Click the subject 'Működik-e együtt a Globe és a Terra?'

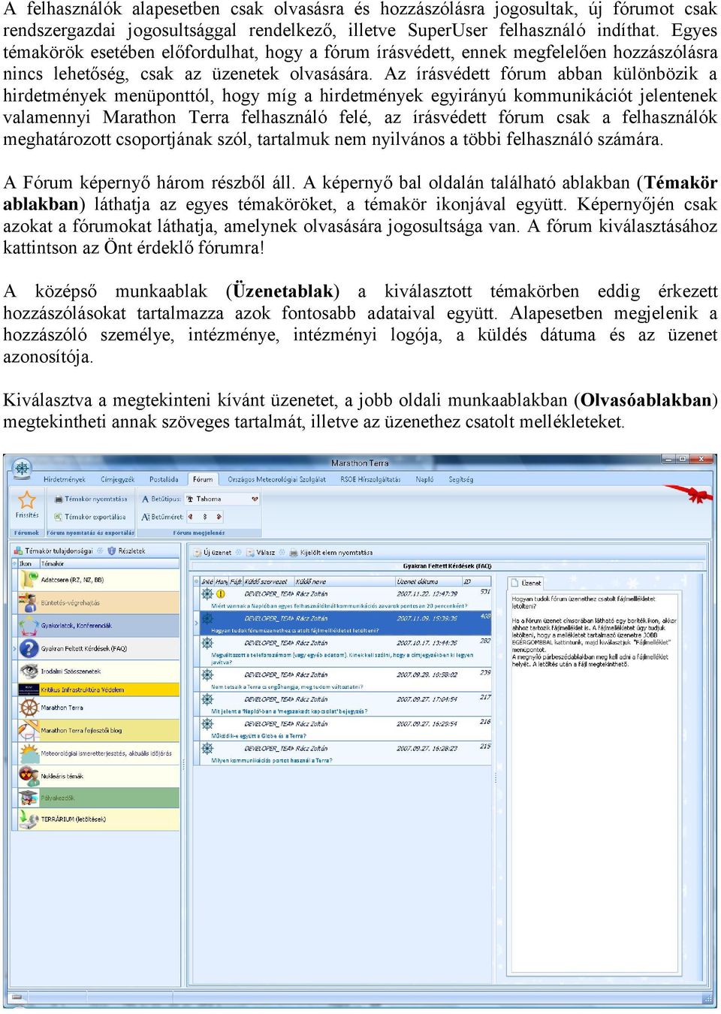click(x=258, y=736)
